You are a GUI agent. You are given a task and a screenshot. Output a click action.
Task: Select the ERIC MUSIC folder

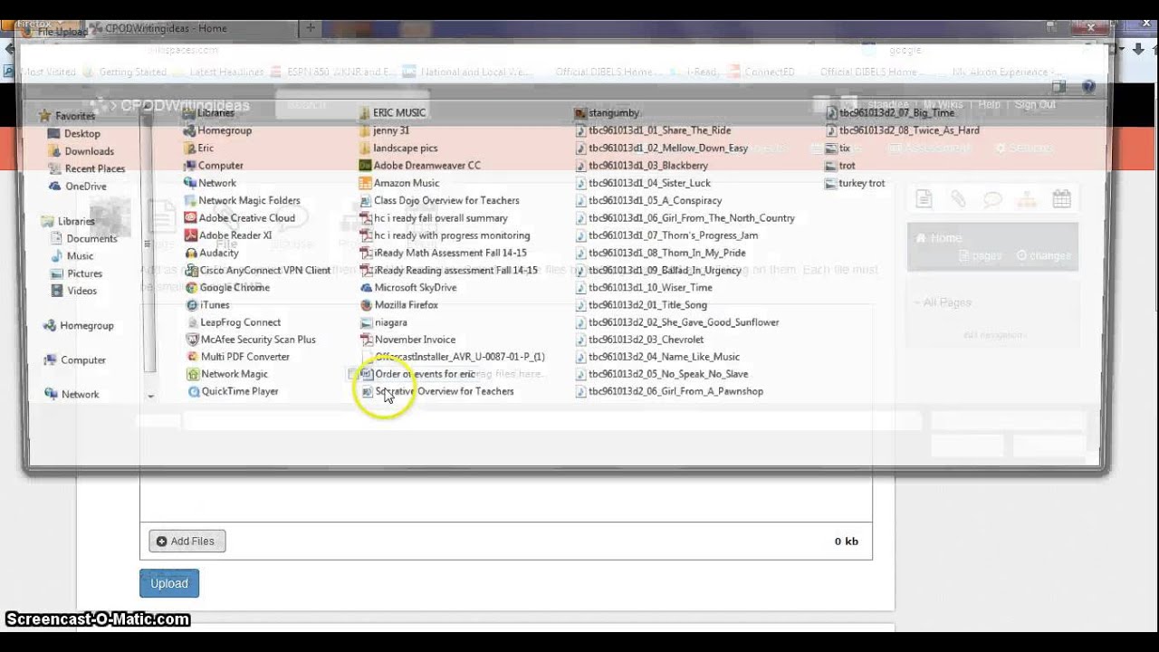tap(392, 112)
